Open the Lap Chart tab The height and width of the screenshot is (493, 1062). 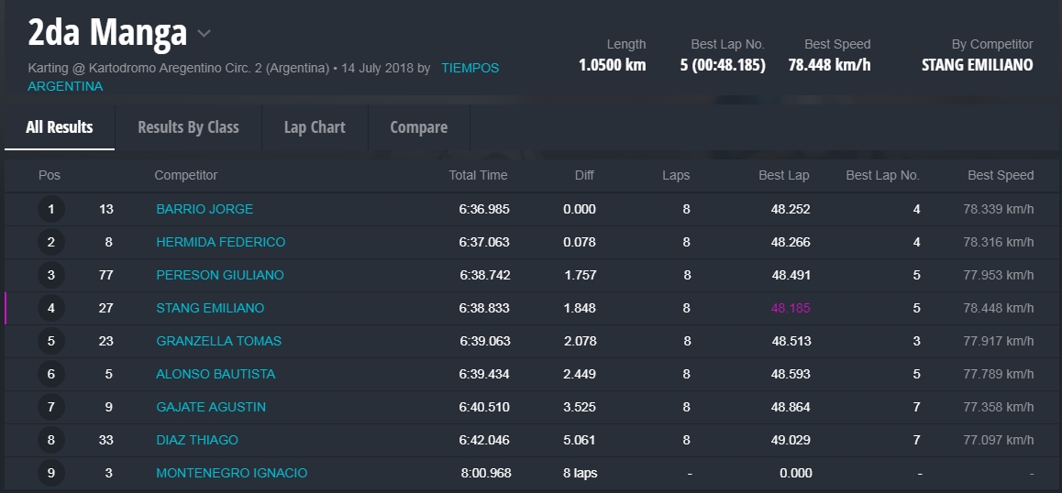click(x=315, y=127)
